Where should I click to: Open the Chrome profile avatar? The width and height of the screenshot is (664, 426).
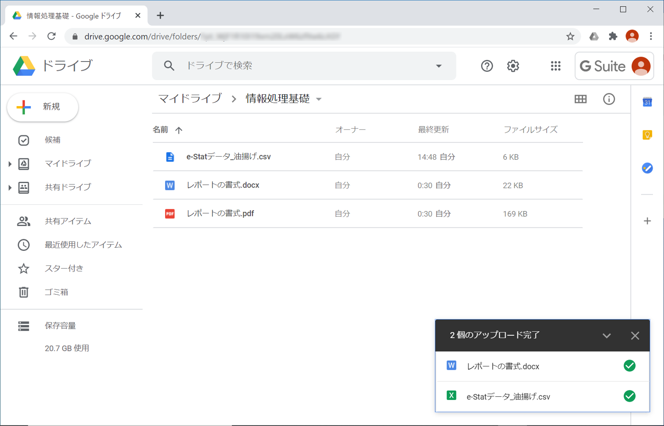(632, 36)
